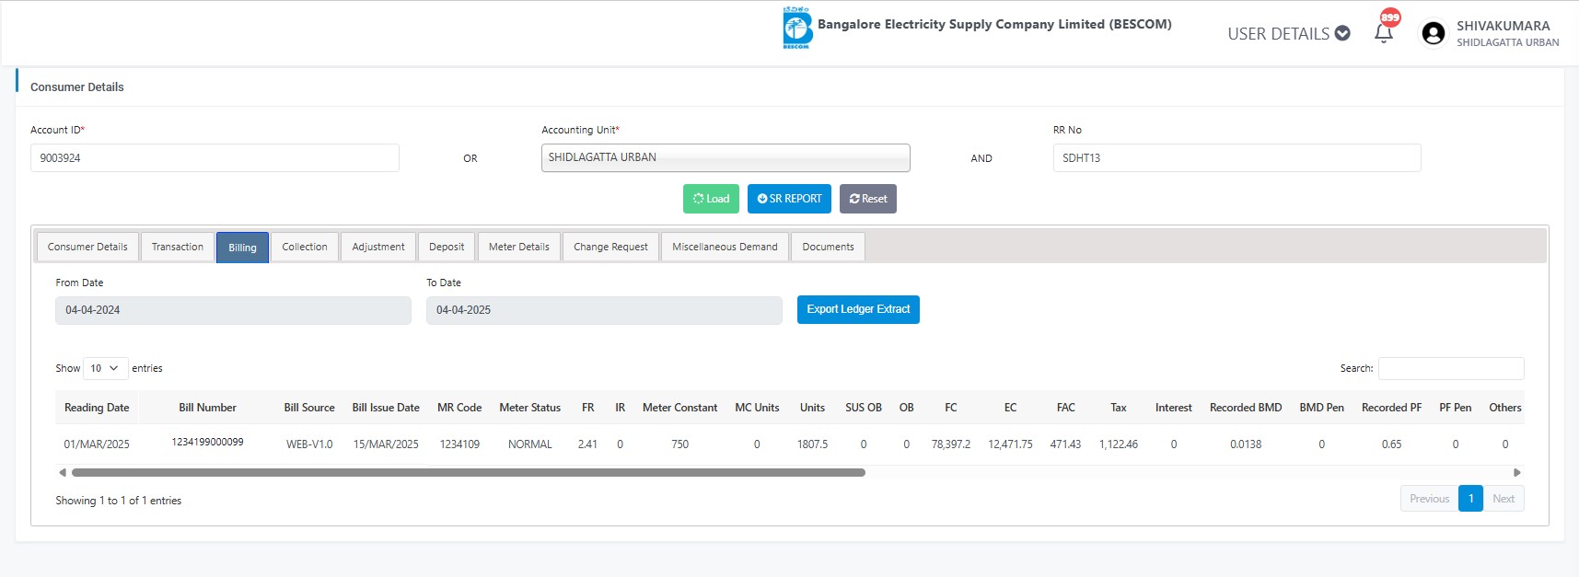This screenshot has height=577, width=1579.
Task: Click Export Ledger Extract button
Action: [x=858, y=309]
